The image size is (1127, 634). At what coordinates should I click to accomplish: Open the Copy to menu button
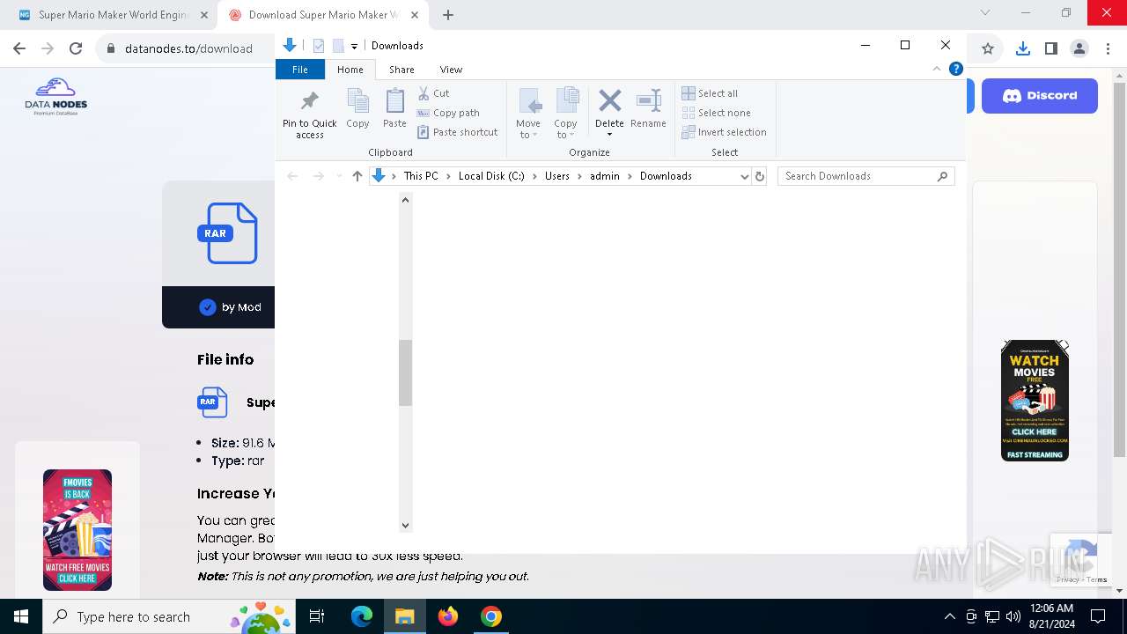pos(565,113)
